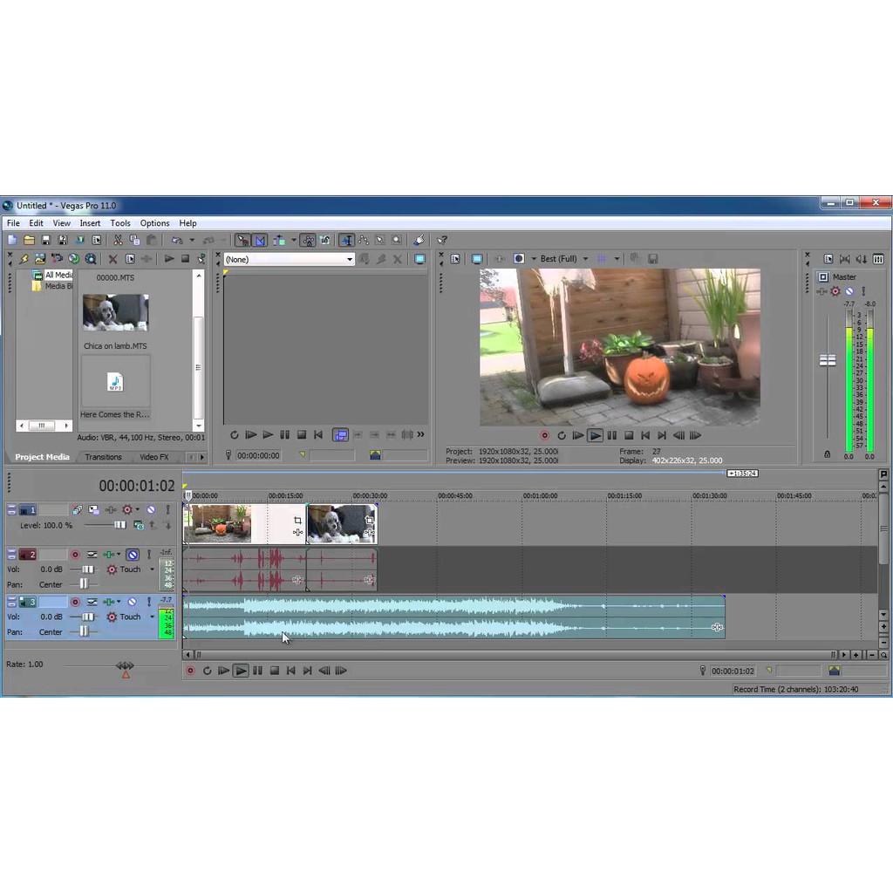Screen dimensions: 893x893
Task: Select the pumpkin video clip on track 1
Action: (245, 524)
